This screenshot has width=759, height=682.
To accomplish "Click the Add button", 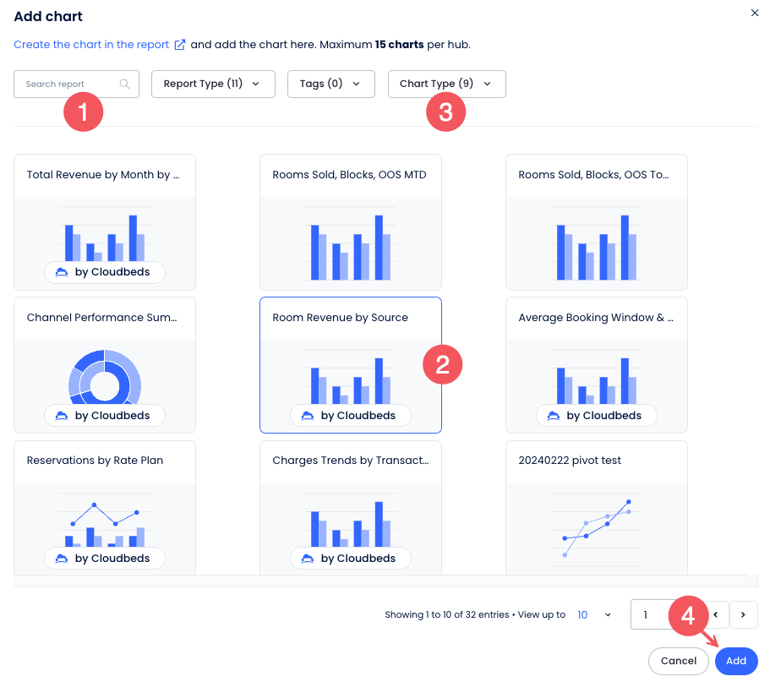I will coord(735,661).
